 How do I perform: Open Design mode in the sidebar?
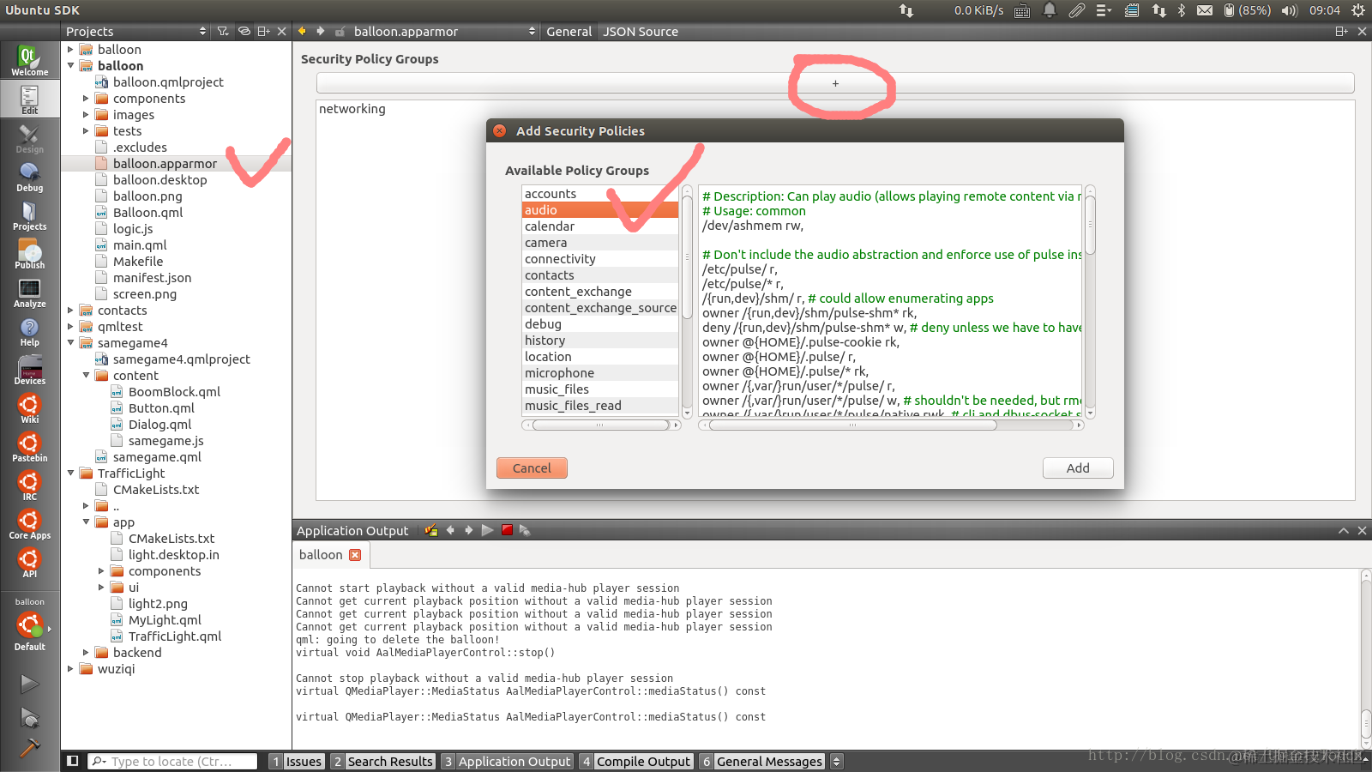pos(30,138)
